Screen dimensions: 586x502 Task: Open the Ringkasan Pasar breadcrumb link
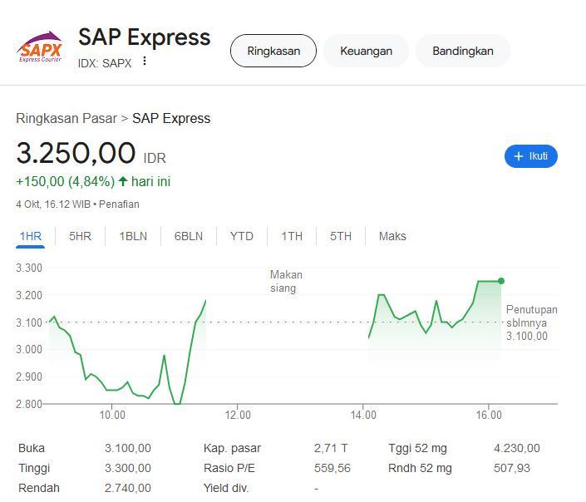click(x=66, y=119)
